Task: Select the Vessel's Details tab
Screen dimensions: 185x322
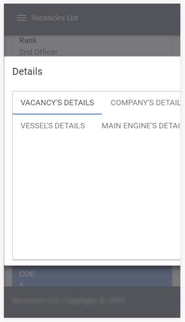Action: point(53,126)
